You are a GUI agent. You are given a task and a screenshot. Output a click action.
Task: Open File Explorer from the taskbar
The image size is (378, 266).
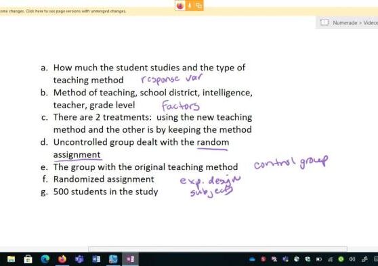(x=11, y=259)
